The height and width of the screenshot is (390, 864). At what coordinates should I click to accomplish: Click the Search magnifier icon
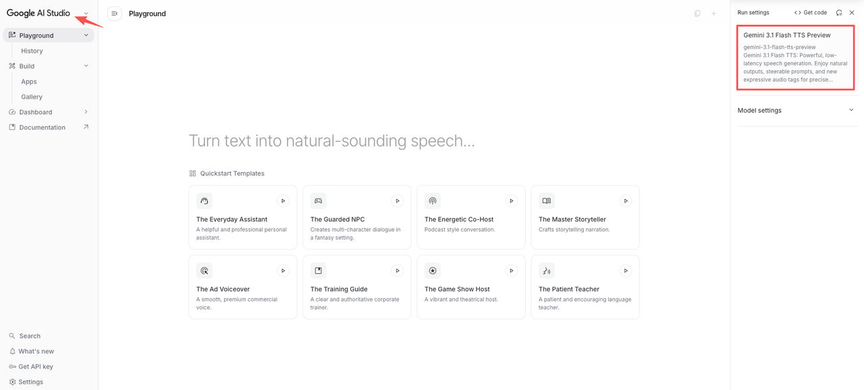pyautogui.click(x=12, y=336)
